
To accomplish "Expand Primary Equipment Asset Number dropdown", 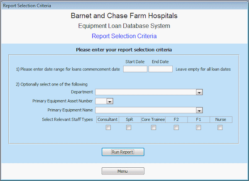I will click(110, 101).
